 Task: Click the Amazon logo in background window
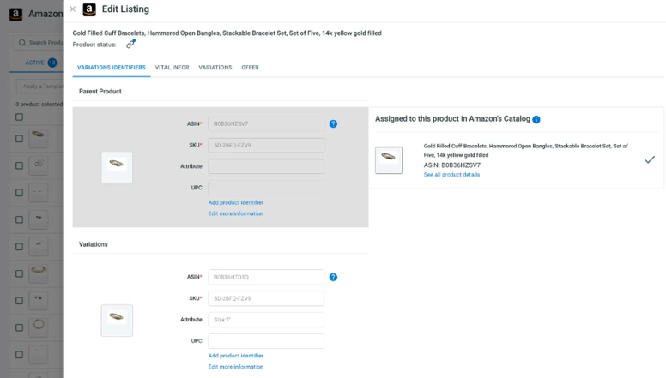(x=15, y=14)
